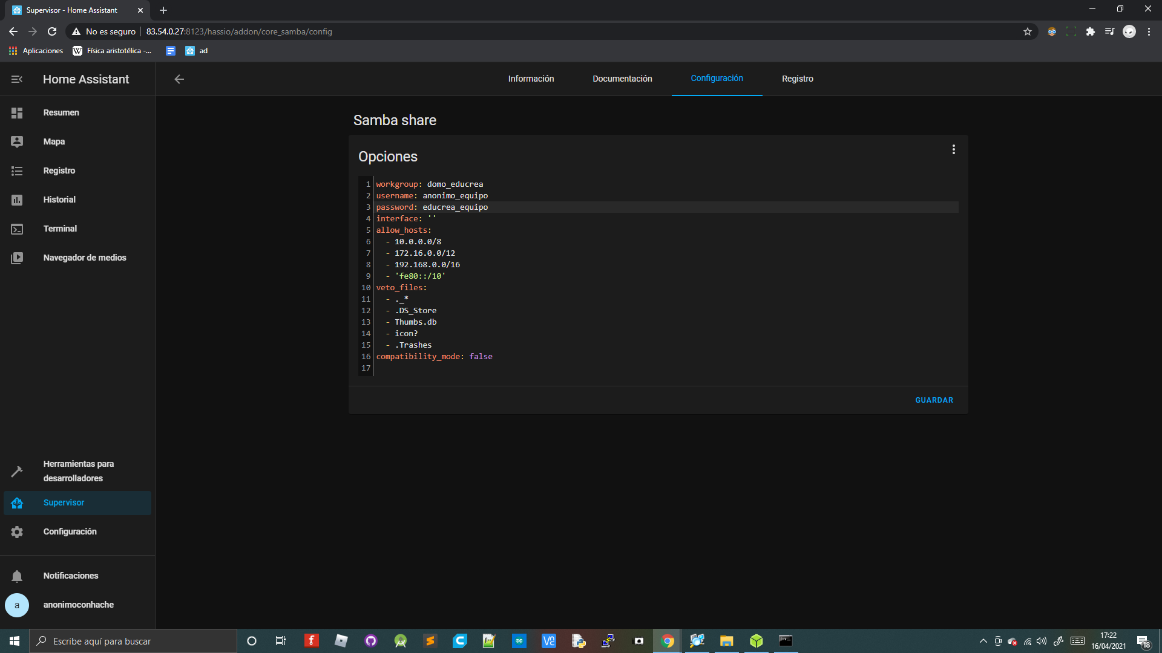Open the anonimoconhache user profile

click(78, 605)
